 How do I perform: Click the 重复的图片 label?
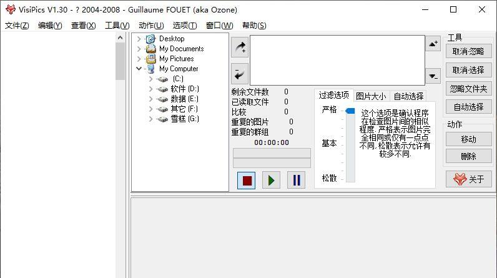pos(250,122)
